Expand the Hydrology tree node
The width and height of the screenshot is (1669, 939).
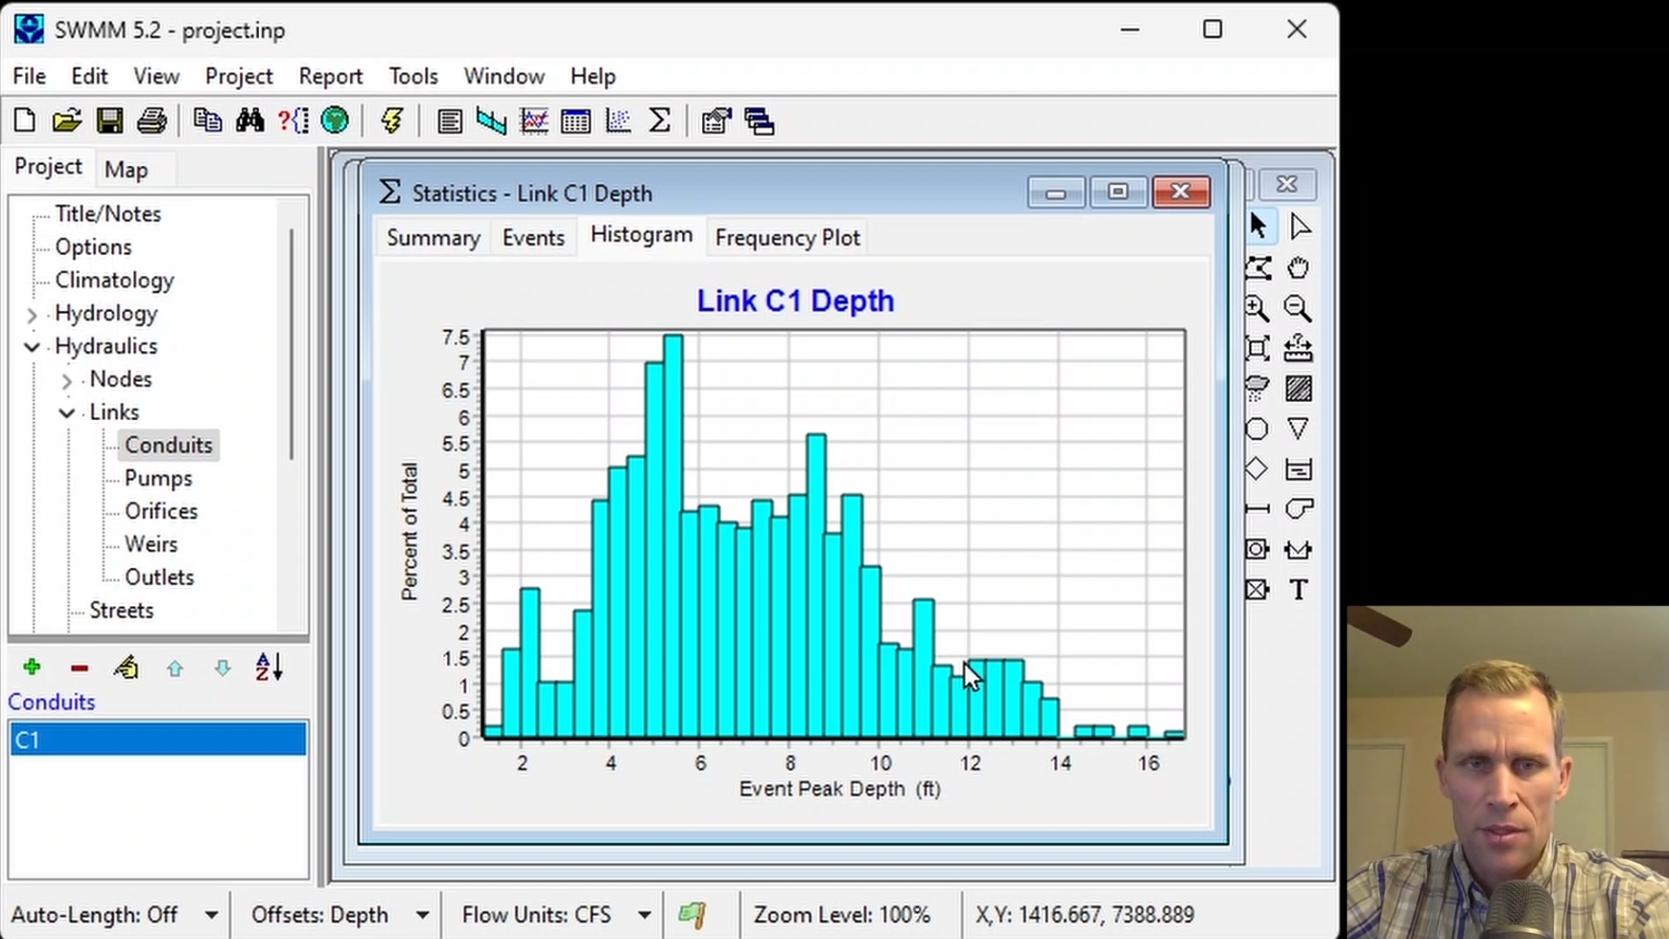[x=32, y=315]
